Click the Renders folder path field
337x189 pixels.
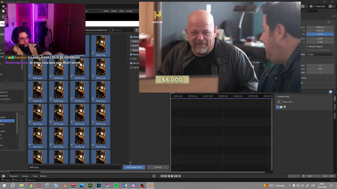coord(97,30)
